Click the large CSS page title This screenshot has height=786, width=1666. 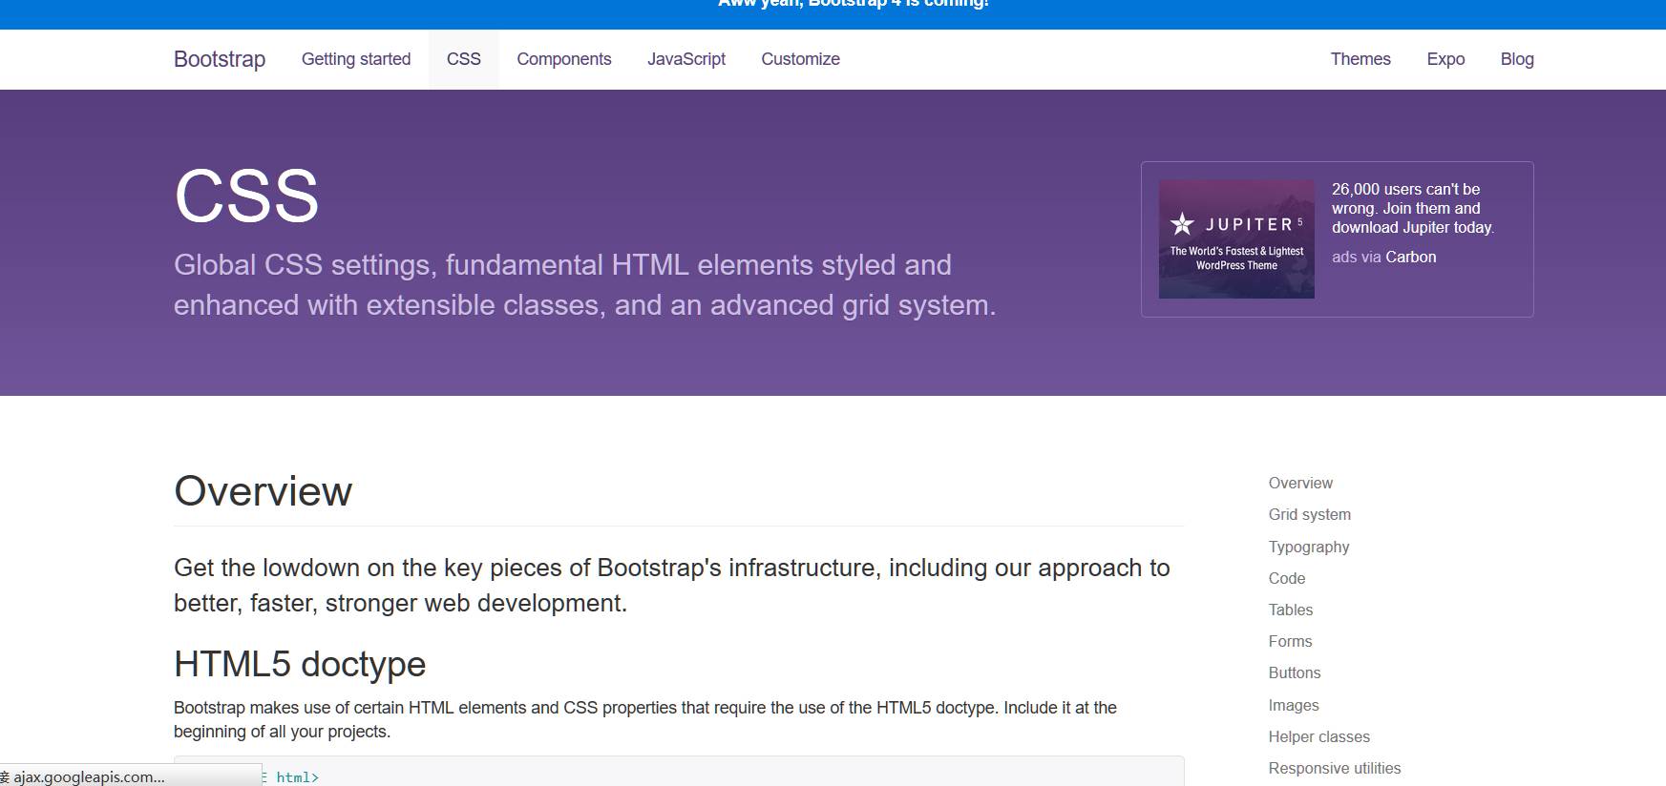[x=246, y=196]
